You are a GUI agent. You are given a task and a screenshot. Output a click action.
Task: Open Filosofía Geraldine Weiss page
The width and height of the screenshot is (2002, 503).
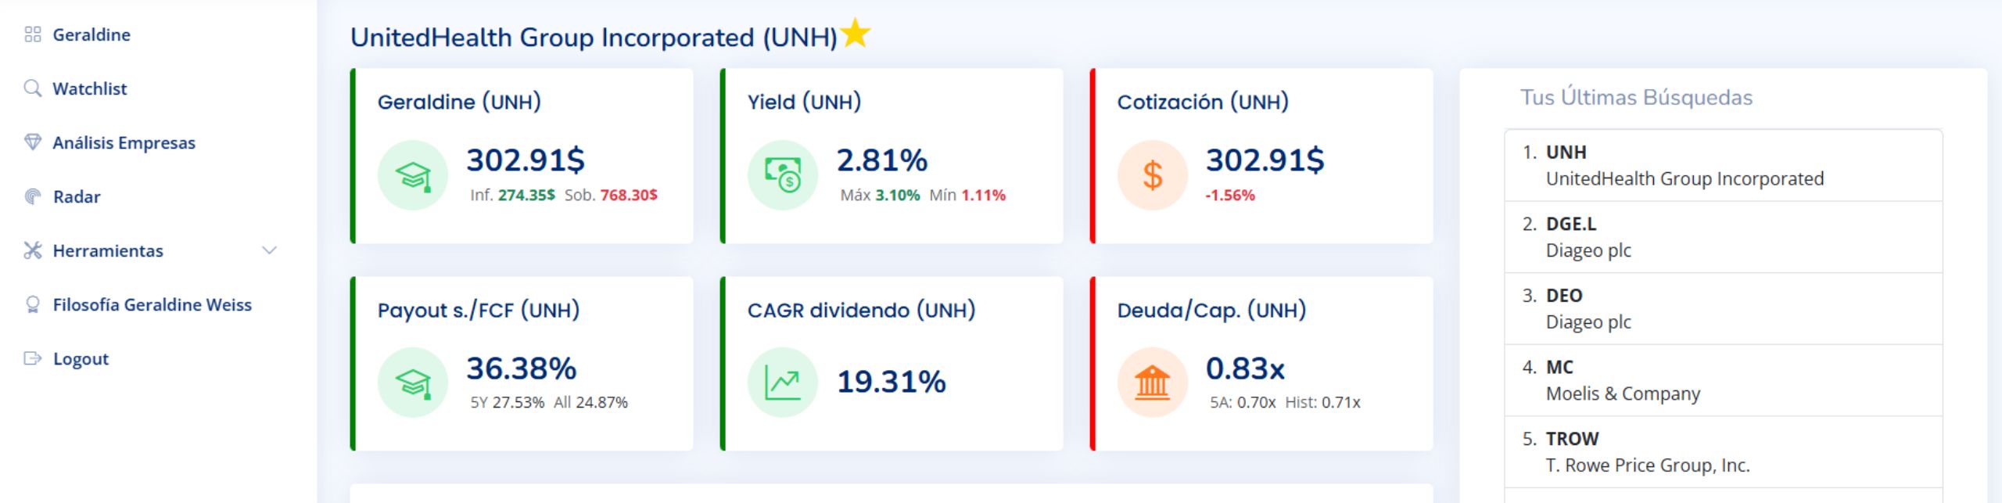[152, 304]
